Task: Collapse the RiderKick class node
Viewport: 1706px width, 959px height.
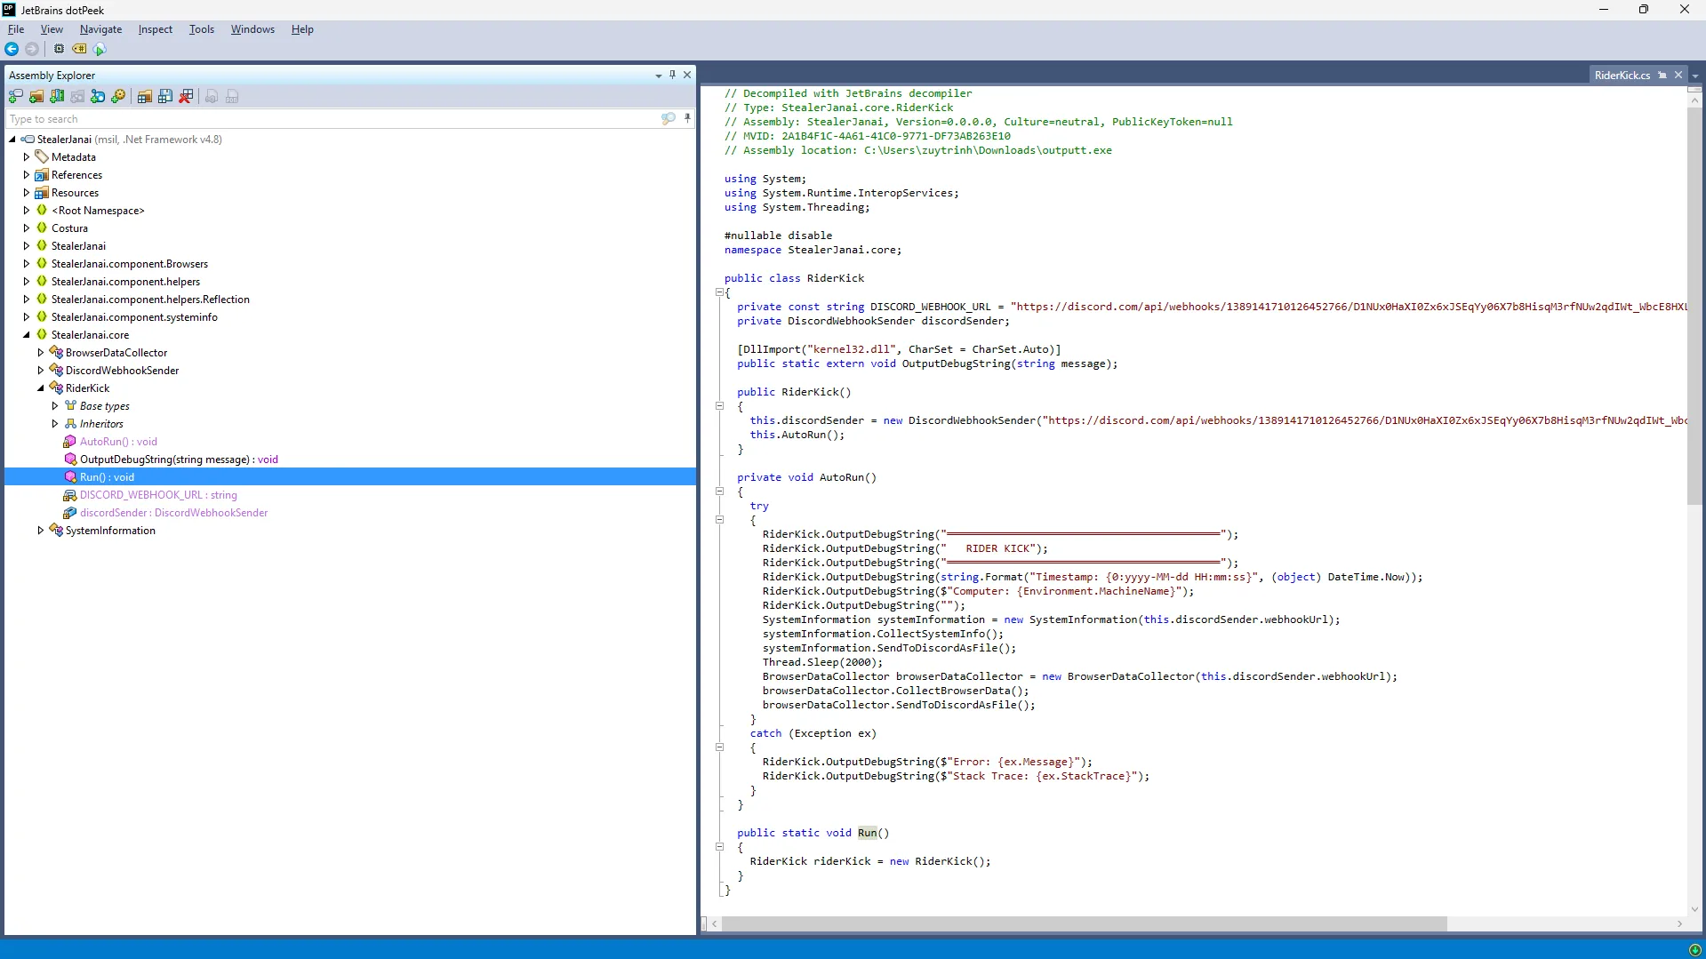Action: point(41,388)
